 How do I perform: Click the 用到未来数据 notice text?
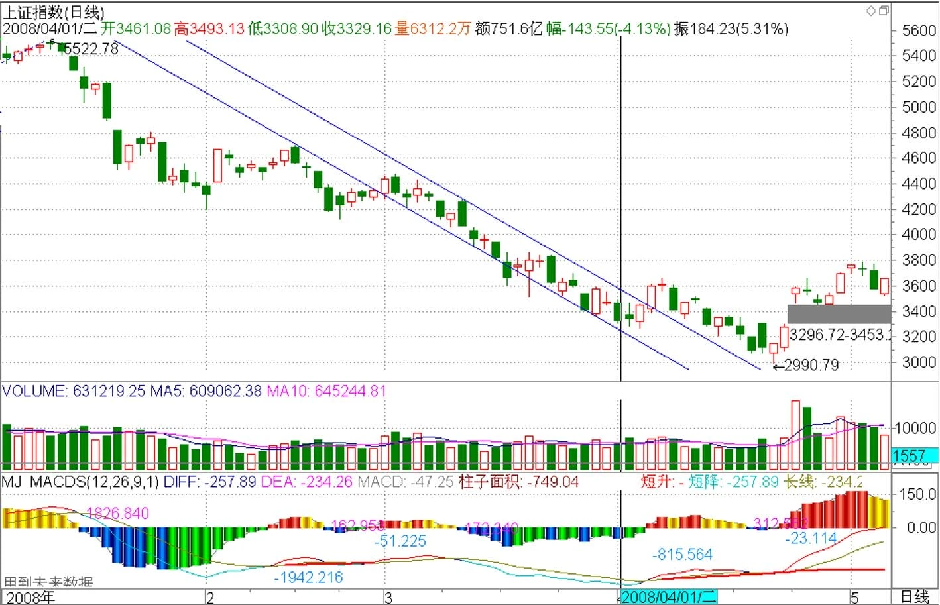[48, 582]
